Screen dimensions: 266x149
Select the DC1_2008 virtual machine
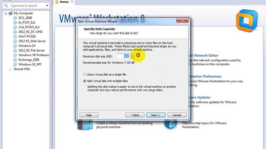25,18
